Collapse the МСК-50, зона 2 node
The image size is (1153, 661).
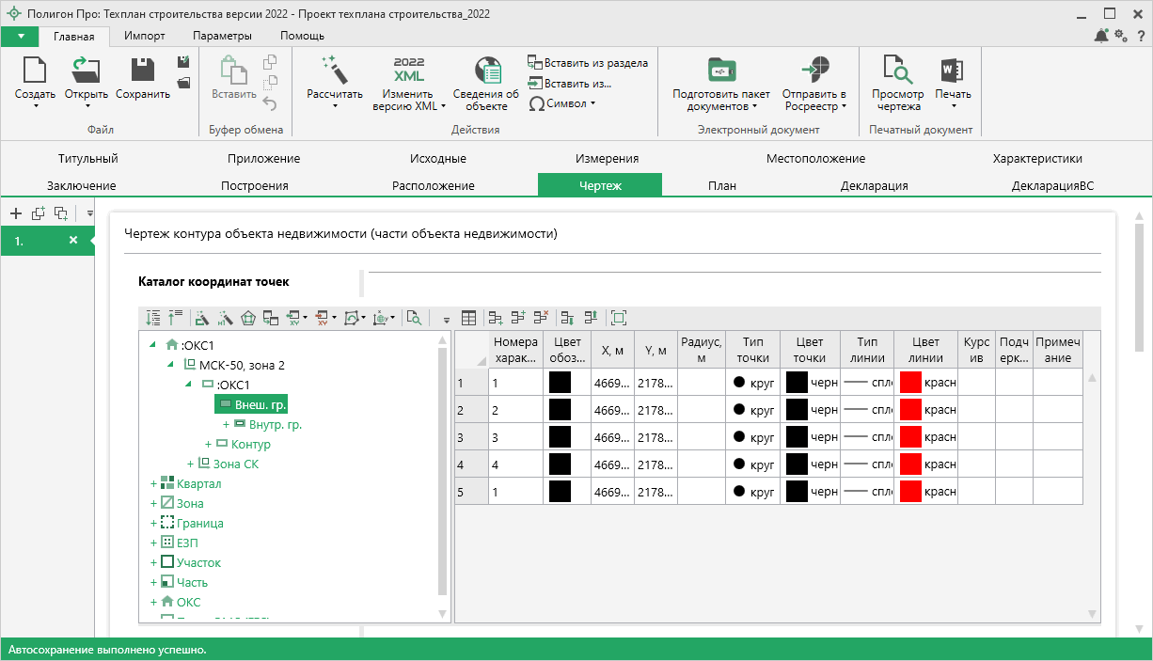click(x=171, y=365)
